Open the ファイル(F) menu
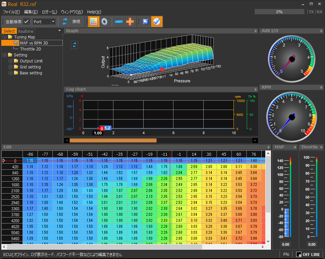This screenshot has width=325, height=259. [x=11, y=12]
